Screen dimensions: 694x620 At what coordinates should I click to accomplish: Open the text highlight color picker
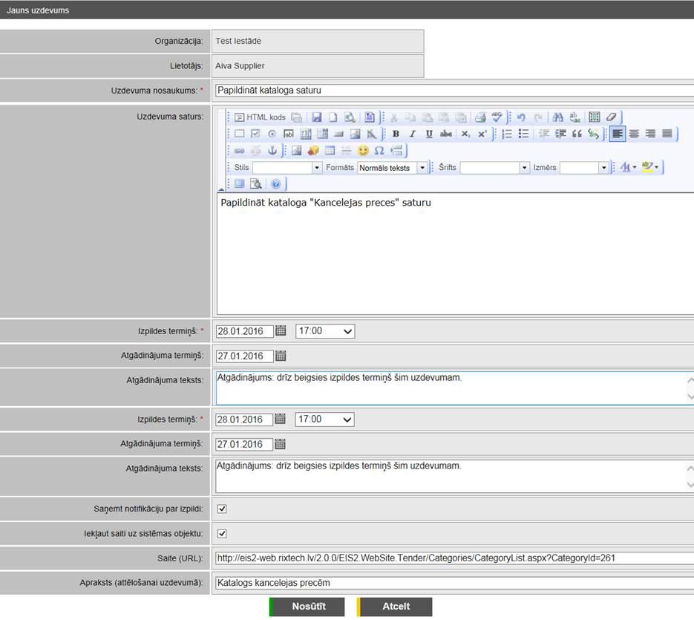[x=650, y=168]
